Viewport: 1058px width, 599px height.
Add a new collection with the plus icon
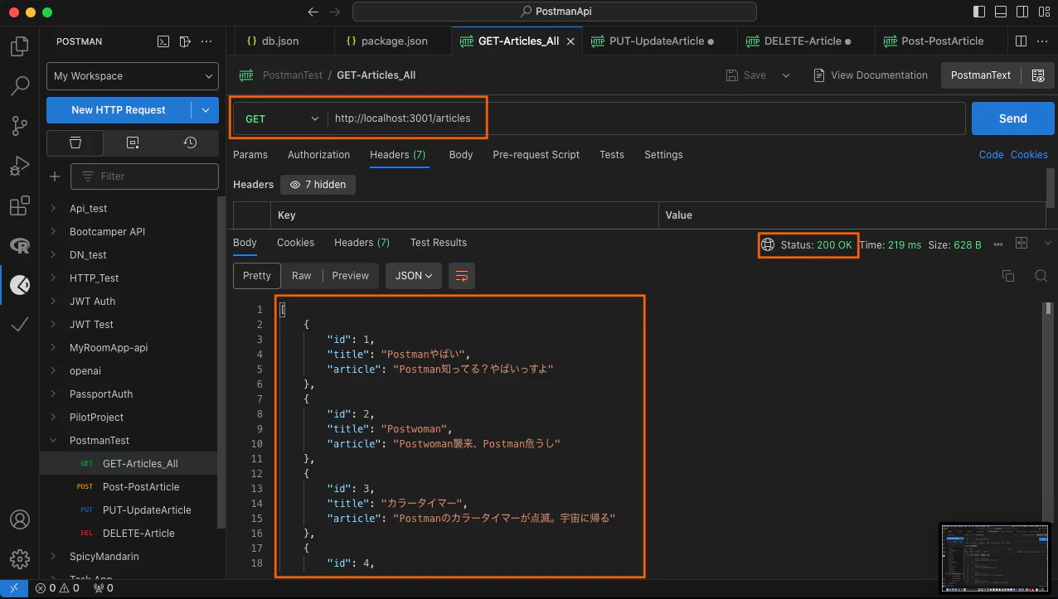(x=55, y=176)
